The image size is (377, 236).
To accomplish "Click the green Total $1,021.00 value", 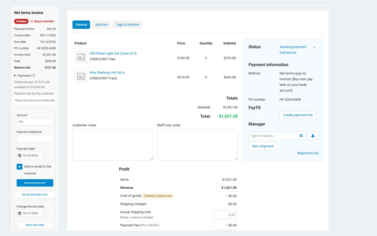I will click(x=228, y=116).
